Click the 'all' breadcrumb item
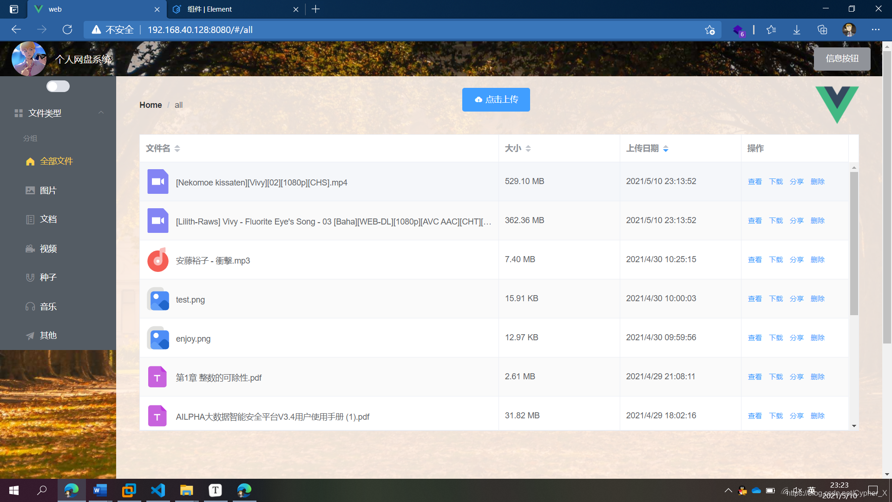Image resolution: width=892 pixels, height=502 pixels. tap(178, 105)
